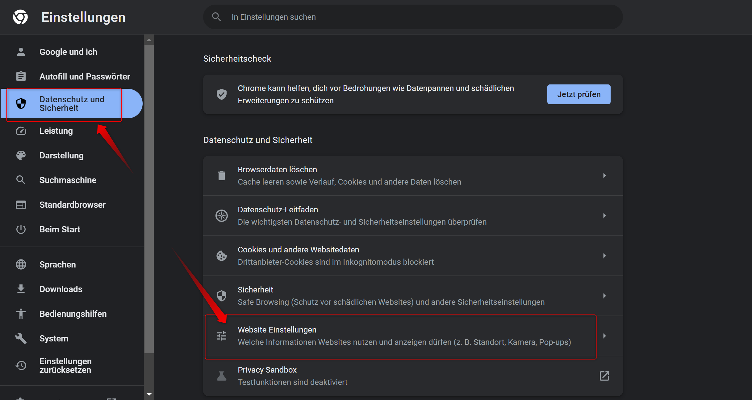This screenshot has height=400, width=752.
Task: Click the search magnifier icon
Action: (216, 17)
